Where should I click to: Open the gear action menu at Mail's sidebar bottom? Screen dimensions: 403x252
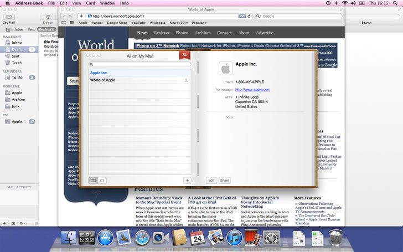[22, 223]
